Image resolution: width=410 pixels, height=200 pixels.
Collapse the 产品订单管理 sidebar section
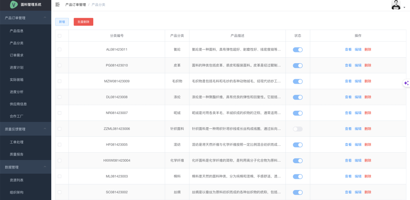pyautogui.click(x=45, y=18)
